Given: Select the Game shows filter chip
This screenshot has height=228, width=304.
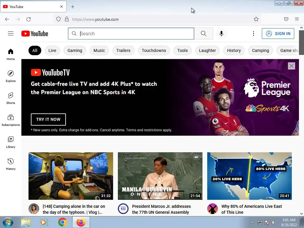Looking at the screenshot, I should click(x=288, y=50).
